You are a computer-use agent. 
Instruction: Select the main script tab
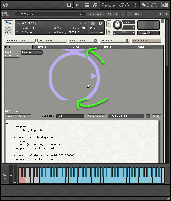point(18,47)
